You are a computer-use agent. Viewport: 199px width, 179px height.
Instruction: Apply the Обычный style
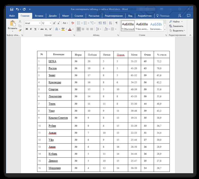click(128, 26)
